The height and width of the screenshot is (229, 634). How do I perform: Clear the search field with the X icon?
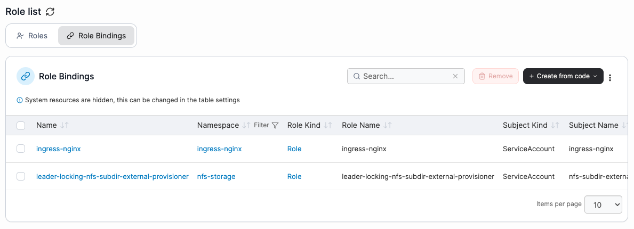(455, 76)
